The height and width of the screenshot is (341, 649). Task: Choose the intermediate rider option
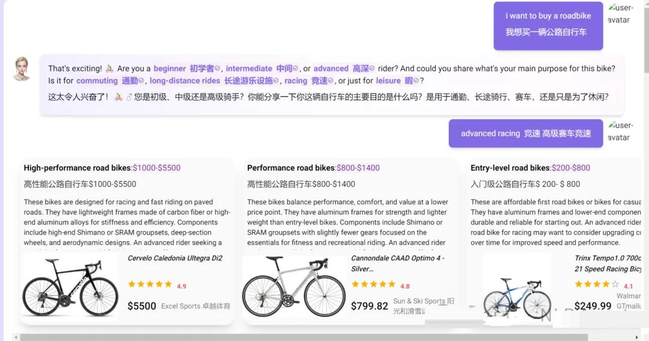[261, 69]
